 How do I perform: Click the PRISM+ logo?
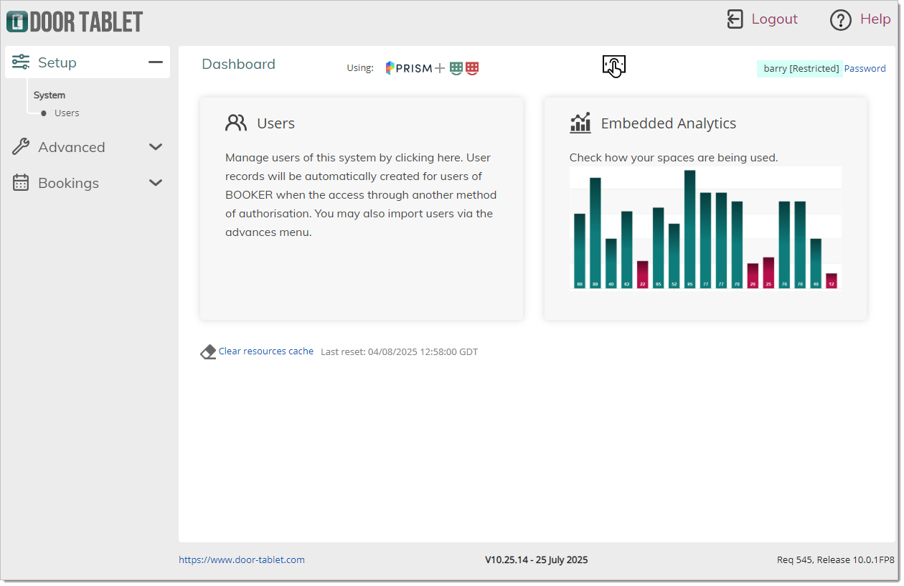(414, 68)
